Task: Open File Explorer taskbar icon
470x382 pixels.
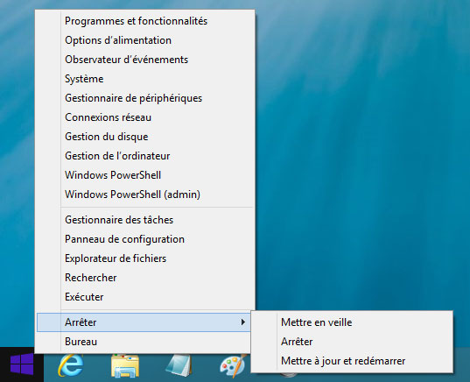Action: click(125, 365)
